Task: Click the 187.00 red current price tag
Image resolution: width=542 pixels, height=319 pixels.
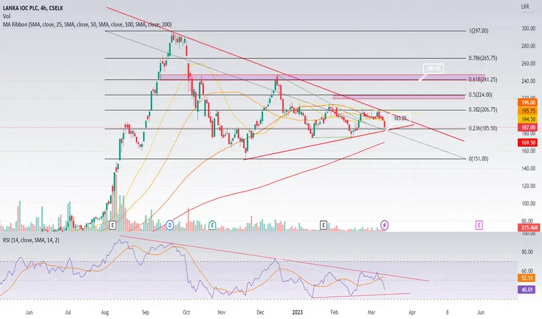Action: pos(527,128)
